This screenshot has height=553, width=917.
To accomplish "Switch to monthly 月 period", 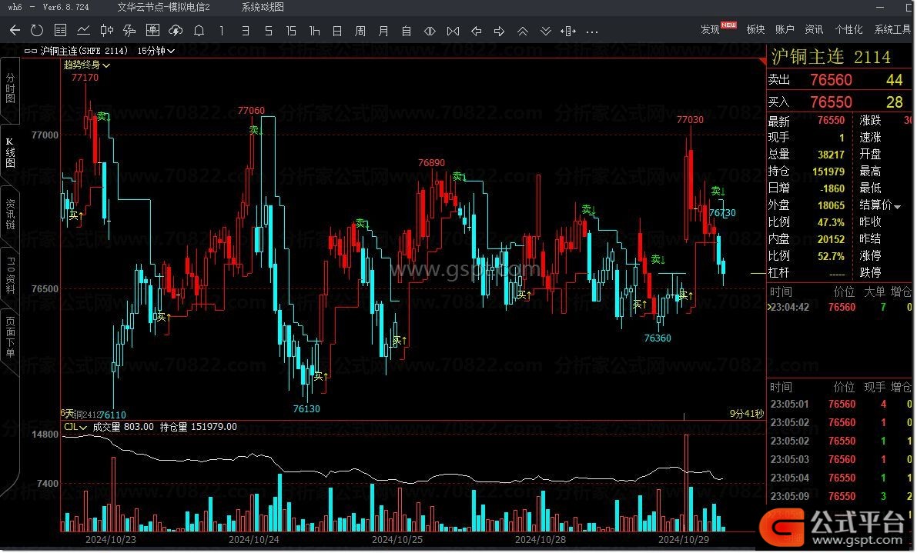I will 383,31.
